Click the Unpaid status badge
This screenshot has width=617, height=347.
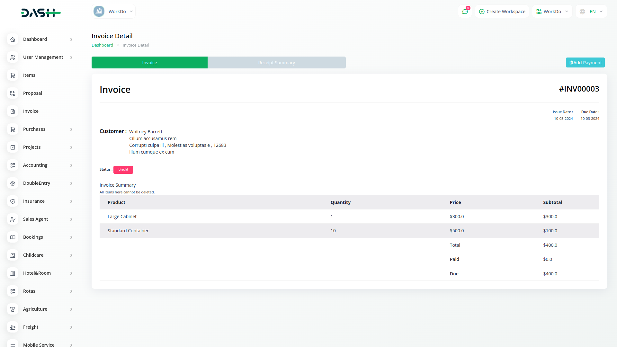[123, 170]
